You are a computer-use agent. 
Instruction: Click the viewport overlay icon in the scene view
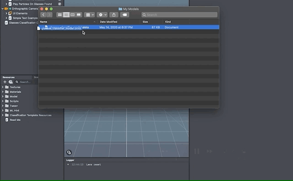[69, 153]
